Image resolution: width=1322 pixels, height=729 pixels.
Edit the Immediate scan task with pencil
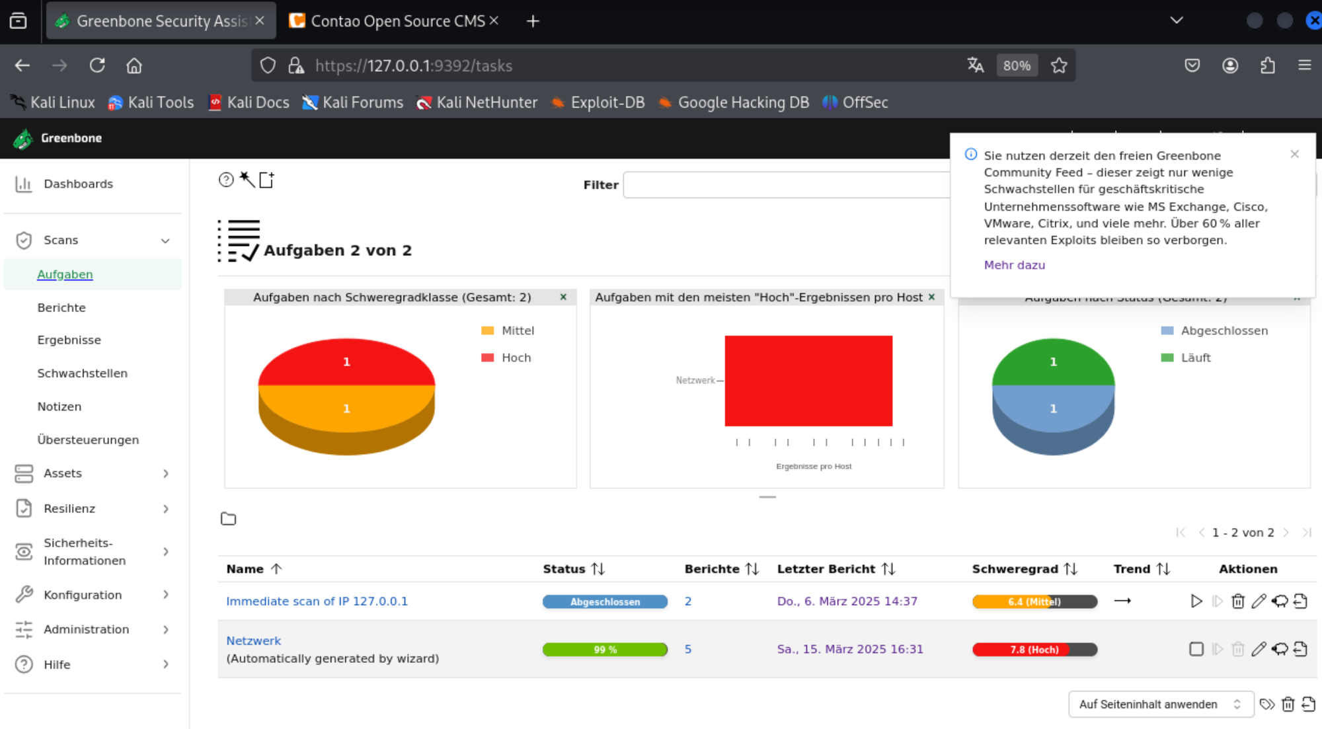[1259, 601]
